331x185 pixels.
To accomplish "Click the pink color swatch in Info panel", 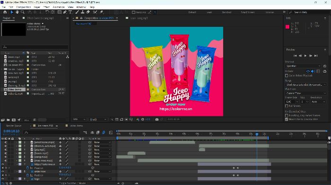I will [x=287, y=27].
